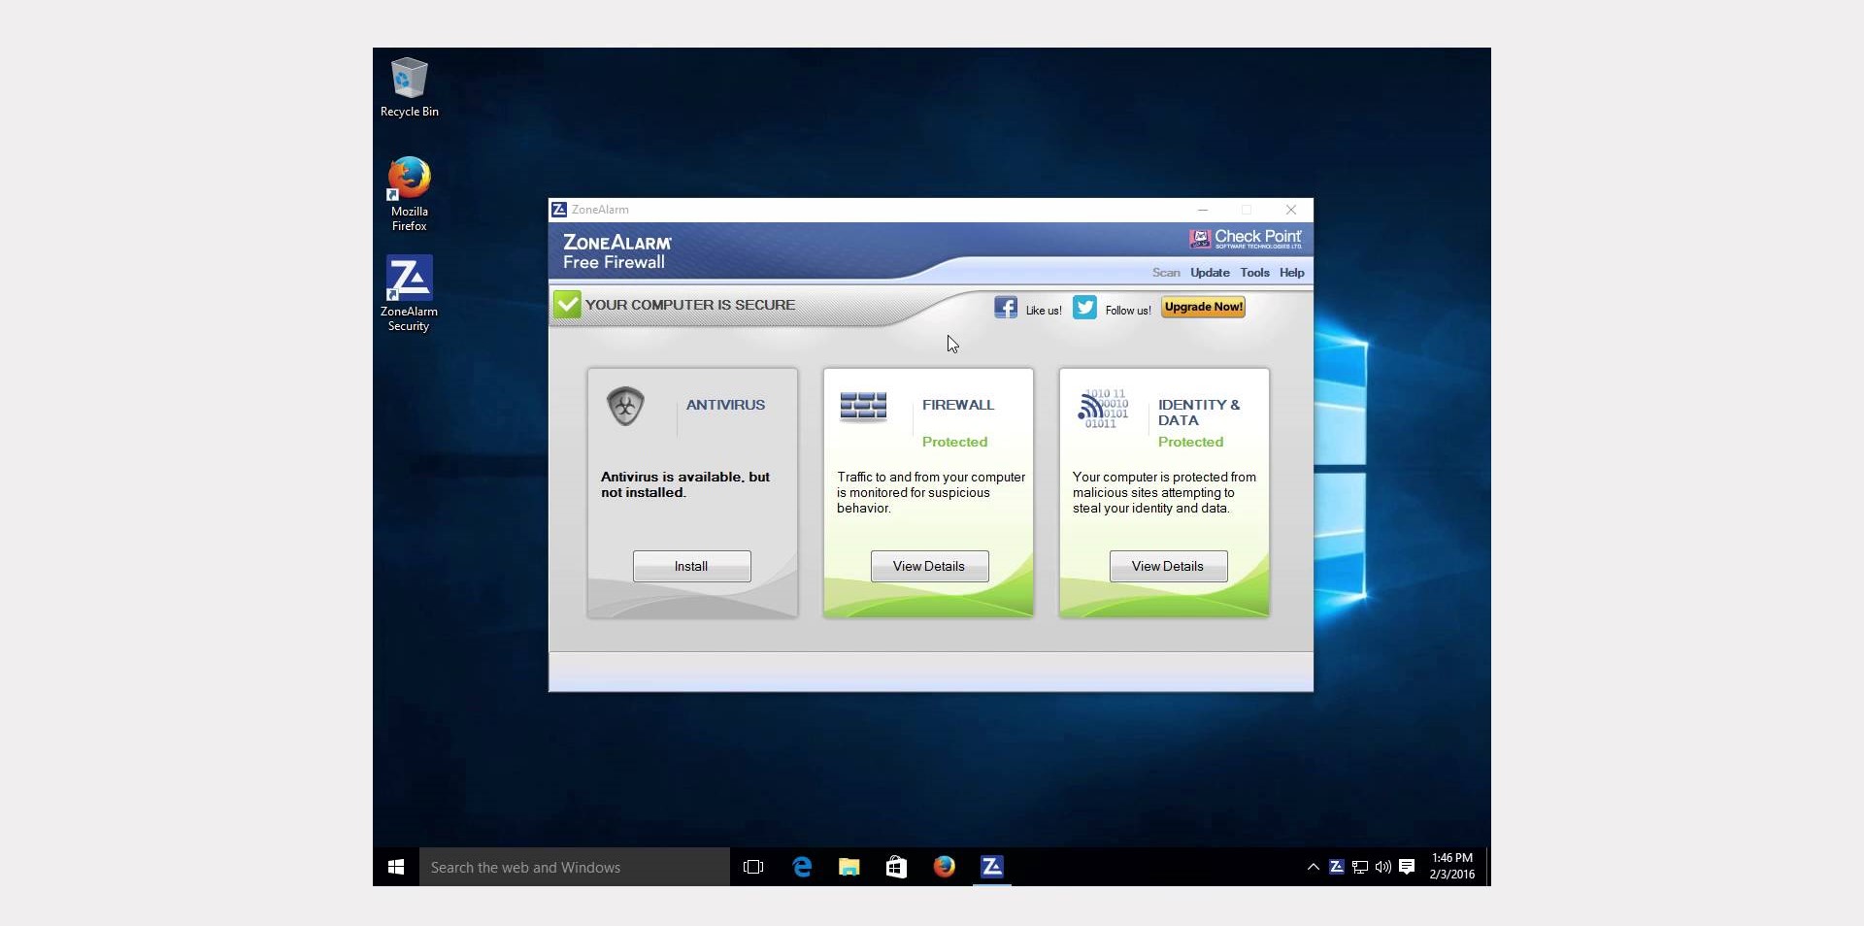Open the network status tray icon

[x=1359, y=867]
